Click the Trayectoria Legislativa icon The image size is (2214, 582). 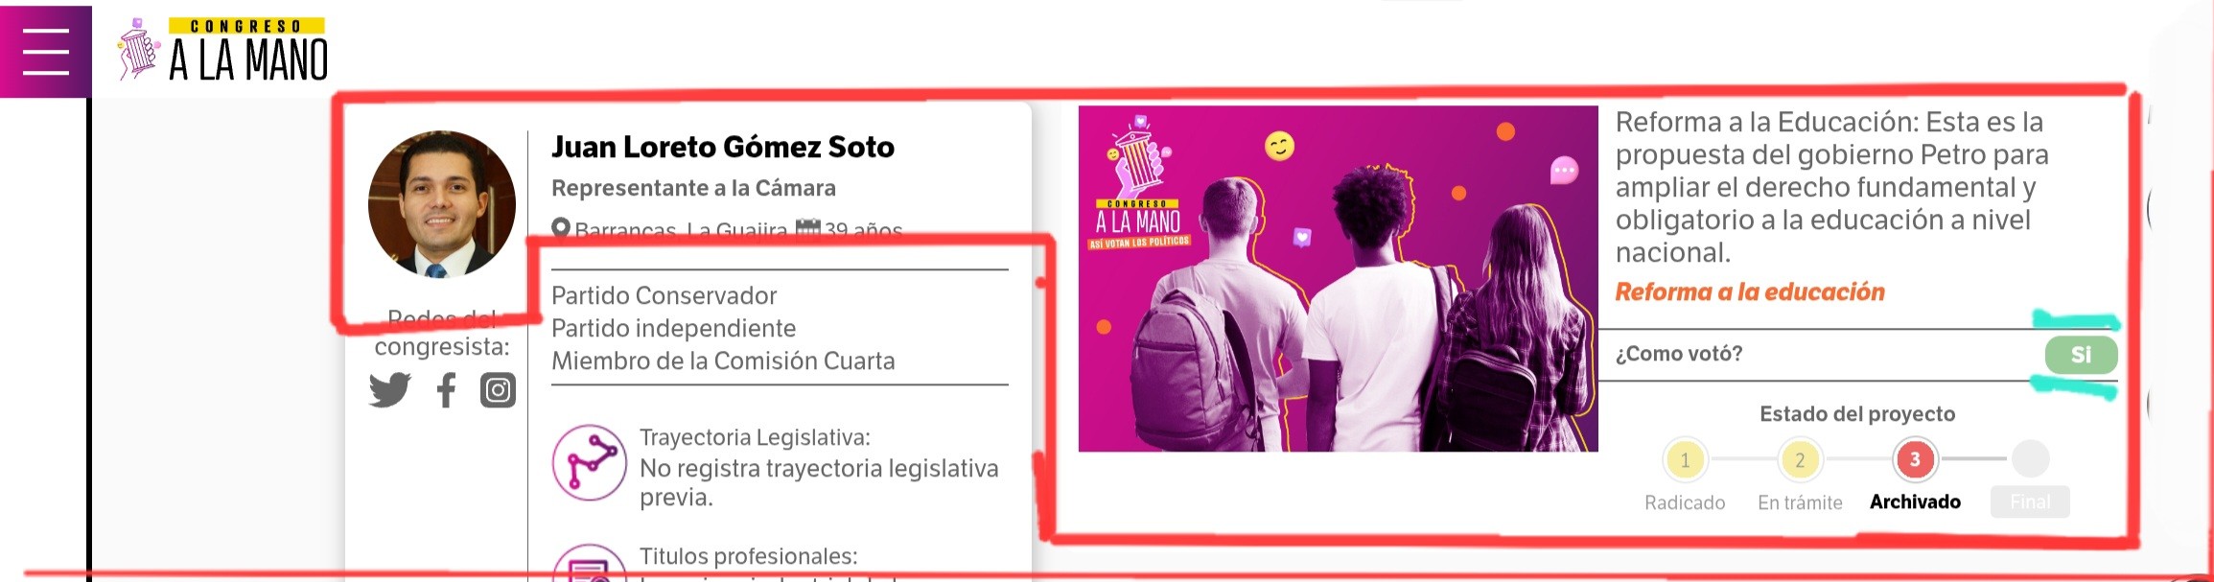590,462
